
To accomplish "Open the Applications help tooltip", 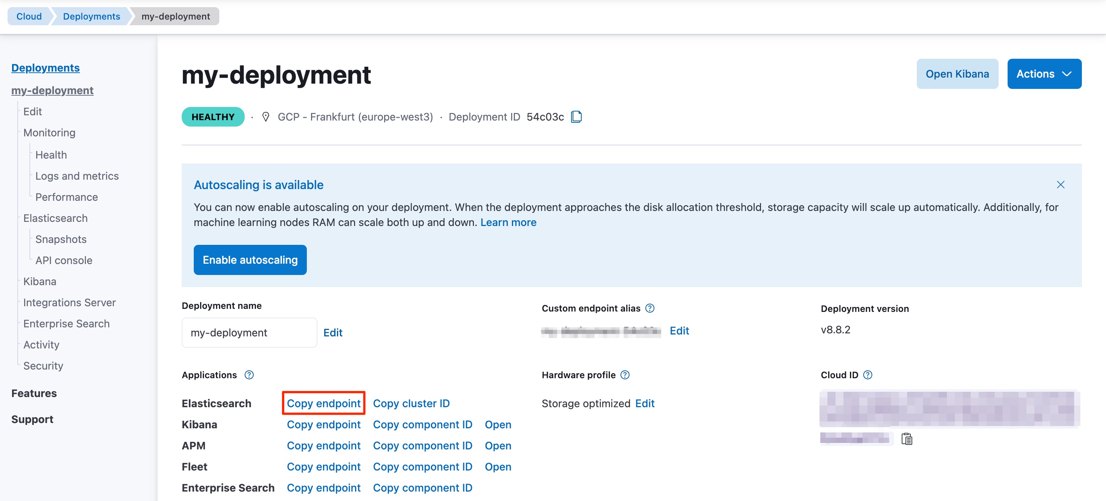I will coord(249,375).
